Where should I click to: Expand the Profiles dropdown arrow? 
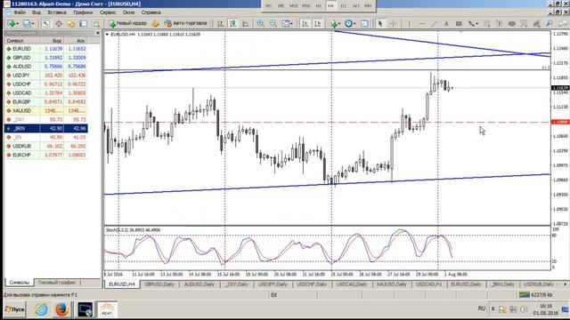[x=33, y=24]
